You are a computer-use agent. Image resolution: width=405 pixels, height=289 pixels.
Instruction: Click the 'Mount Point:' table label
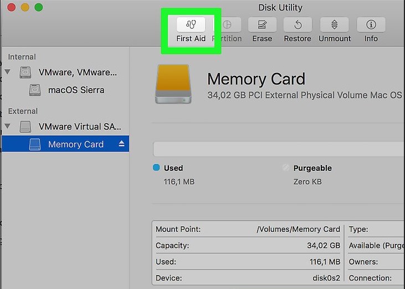(178, 229)
